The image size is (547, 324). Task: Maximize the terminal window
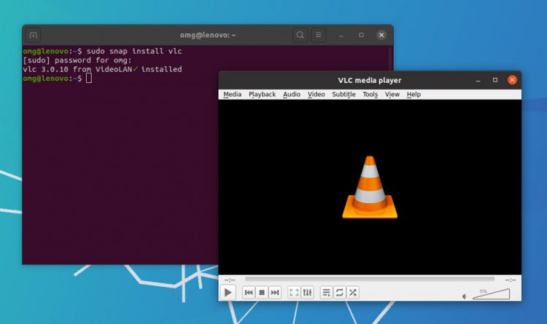coord(362,35)
